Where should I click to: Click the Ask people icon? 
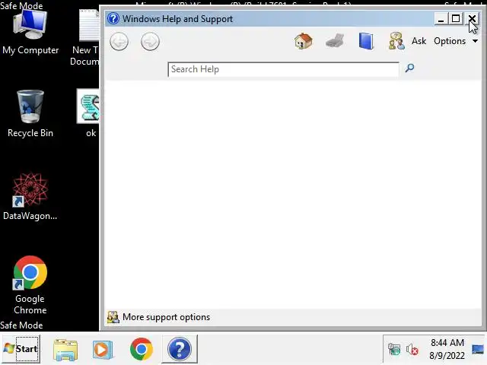pos(396,41)
